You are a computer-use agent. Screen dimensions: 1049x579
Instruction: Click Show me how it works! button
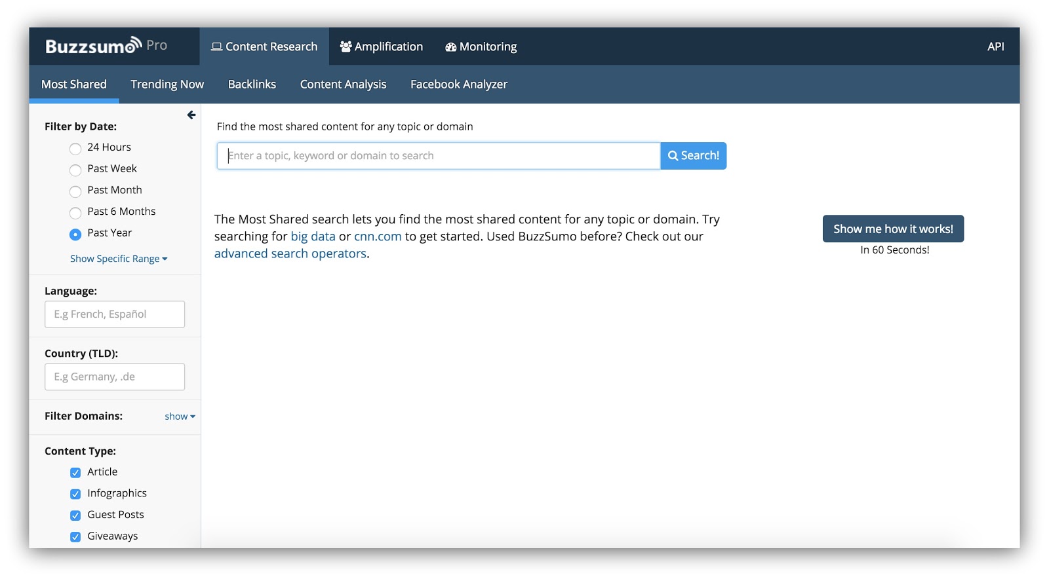tap(893, 229)
